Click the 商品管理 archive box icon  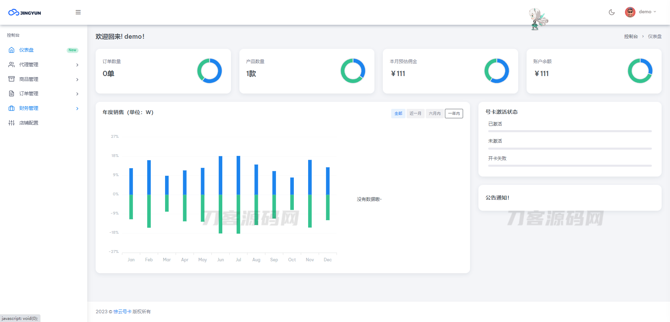point(12,79)
